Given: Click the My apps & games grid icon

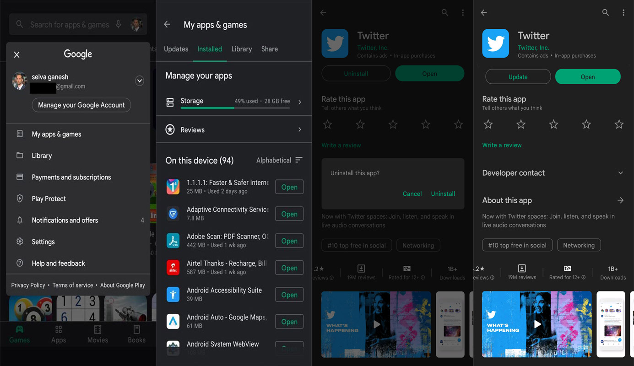Looking at the screenshot, I should 20,134.
